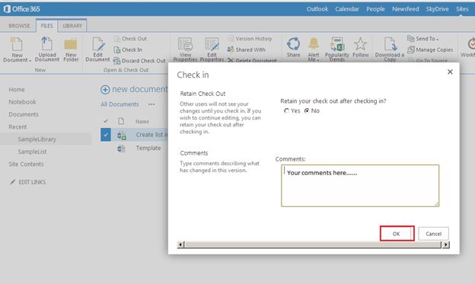Click Sites in top navigation
Screen dimensions: 475x284
pyautogui.click(x=462, y=9)
